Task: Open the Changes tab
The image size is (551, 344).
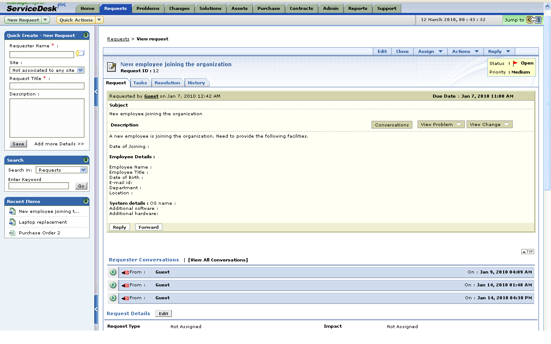Action: 179,9
